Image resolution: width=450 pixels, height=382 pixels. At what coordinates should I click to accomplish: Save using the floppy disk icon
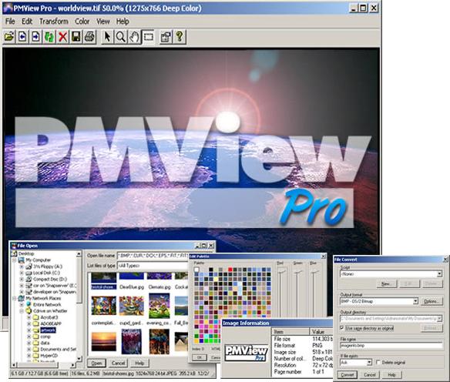point(76,37)
